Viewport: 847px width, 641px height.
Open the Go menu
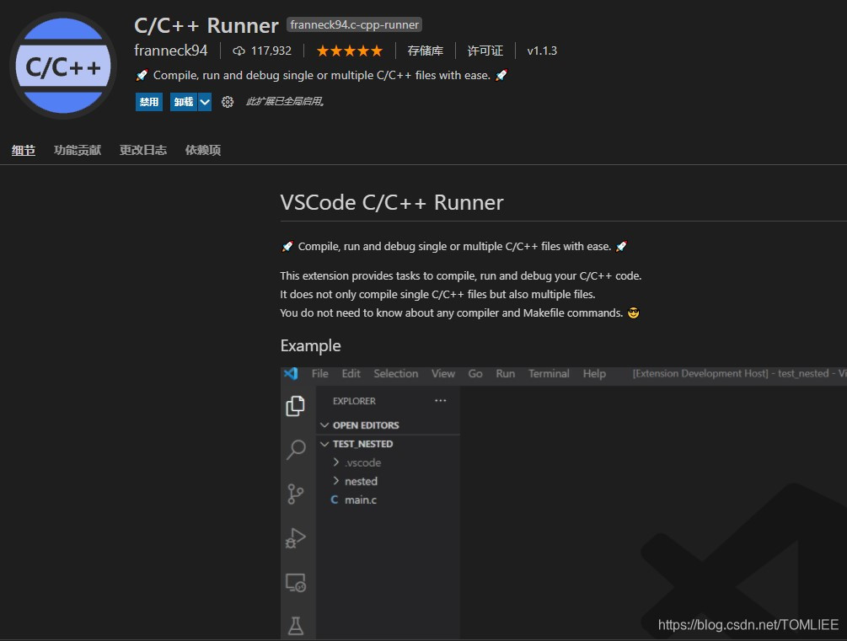click(x=475, y=374)
